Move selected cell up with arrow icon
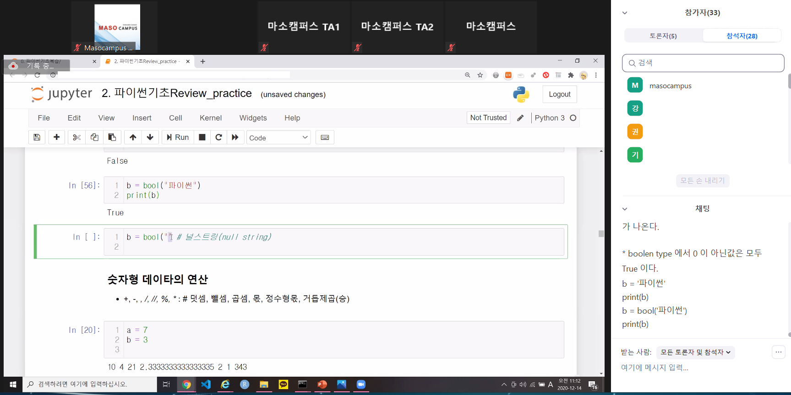 click(x=133, y=137)
